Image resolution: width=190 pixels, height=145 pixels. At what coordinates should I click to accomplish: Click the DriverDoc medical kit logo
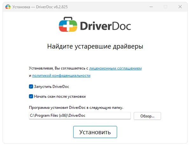(68, 24)
